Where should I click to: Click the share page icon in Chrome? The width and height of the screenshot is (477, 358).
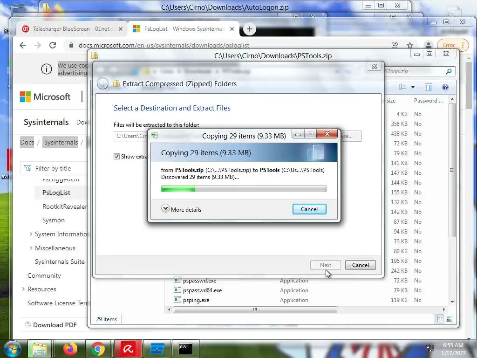point(395,45)
